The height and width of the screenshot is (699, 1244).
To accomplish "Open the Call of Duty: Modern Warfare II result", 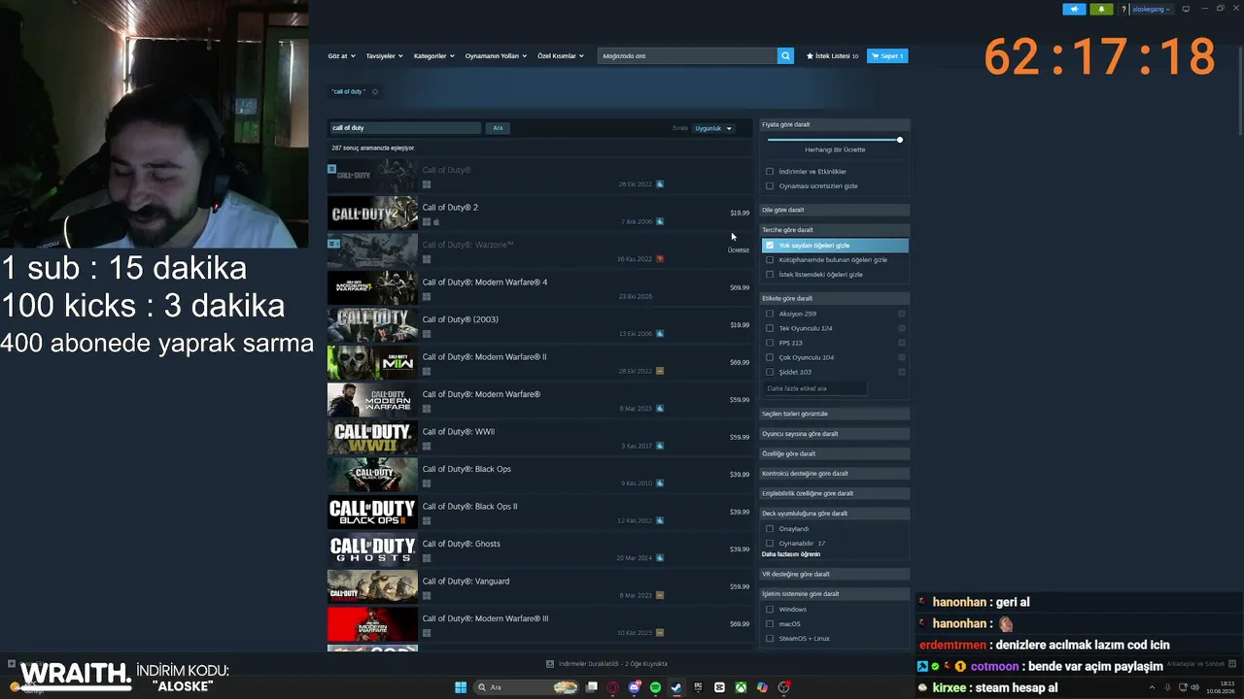I will coord(540,363).
